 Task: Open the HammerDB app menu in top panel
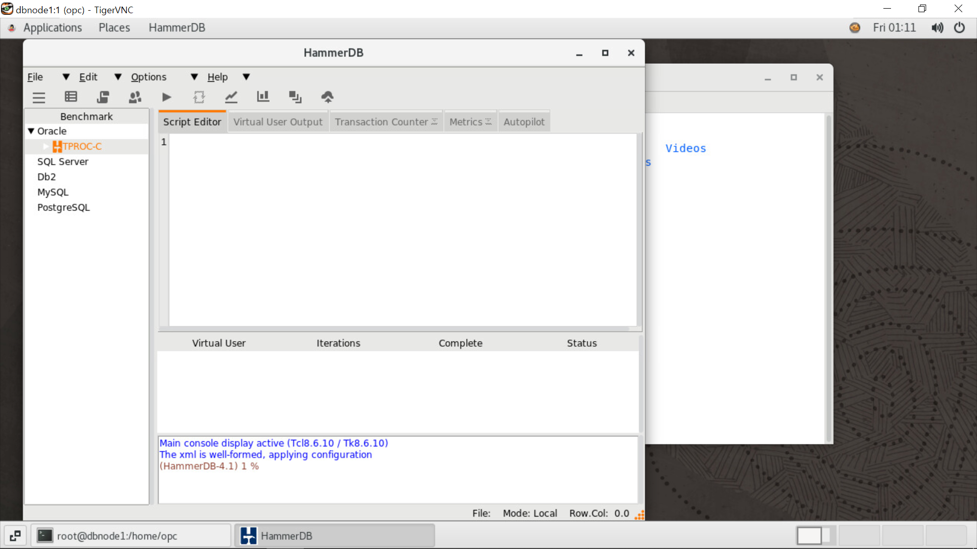[x=177, y=28]
